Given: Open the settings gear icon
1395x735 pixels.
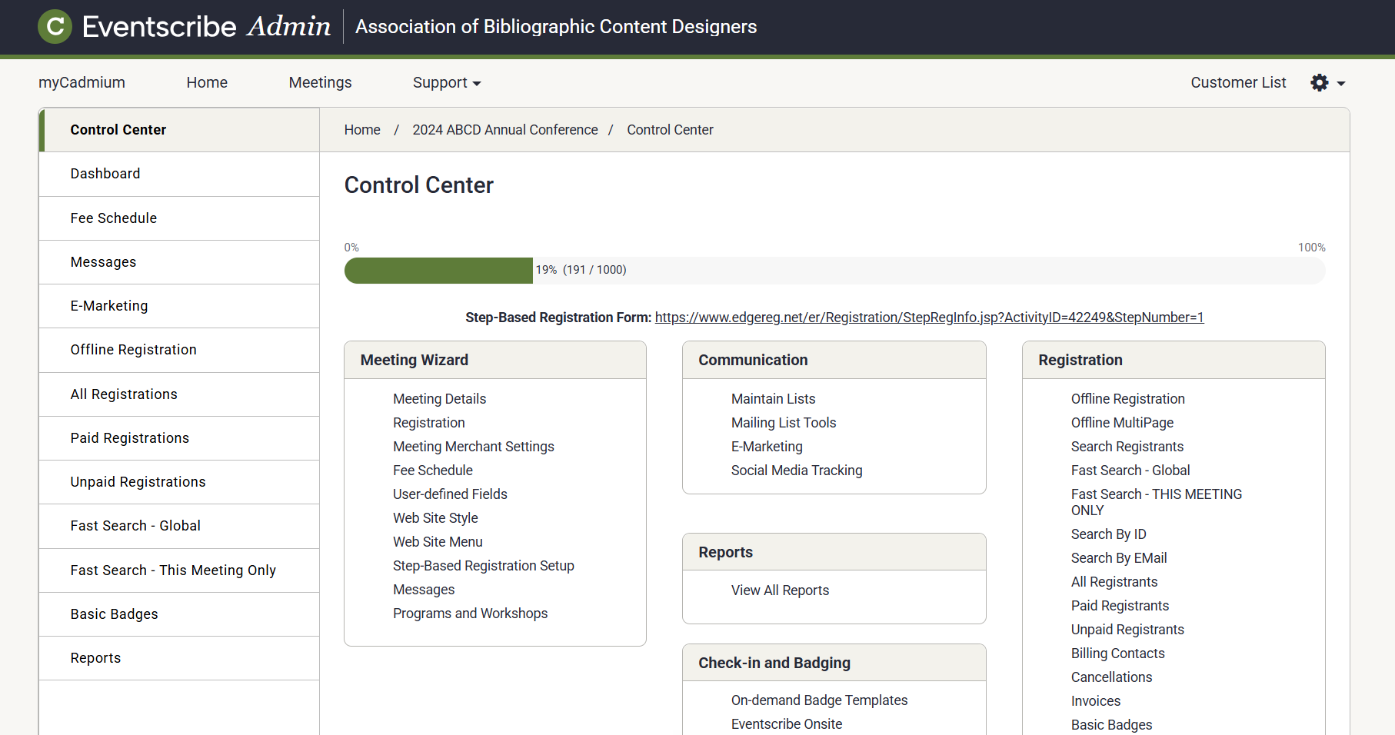Looking at the screenshot, I should pyautogui.click(x=1320, y=82).
